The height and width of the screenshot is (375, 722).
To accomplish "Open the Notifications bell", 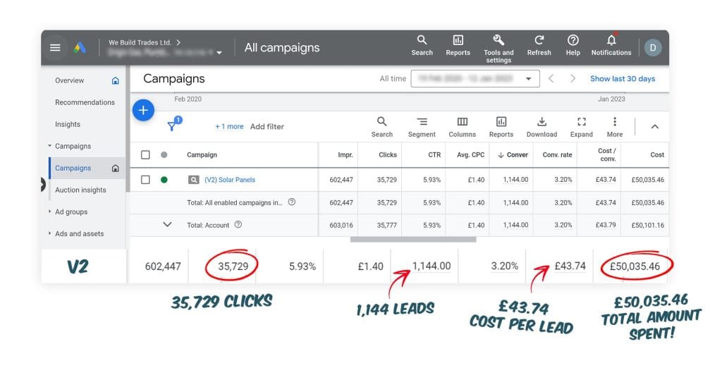I will point(611,41).
